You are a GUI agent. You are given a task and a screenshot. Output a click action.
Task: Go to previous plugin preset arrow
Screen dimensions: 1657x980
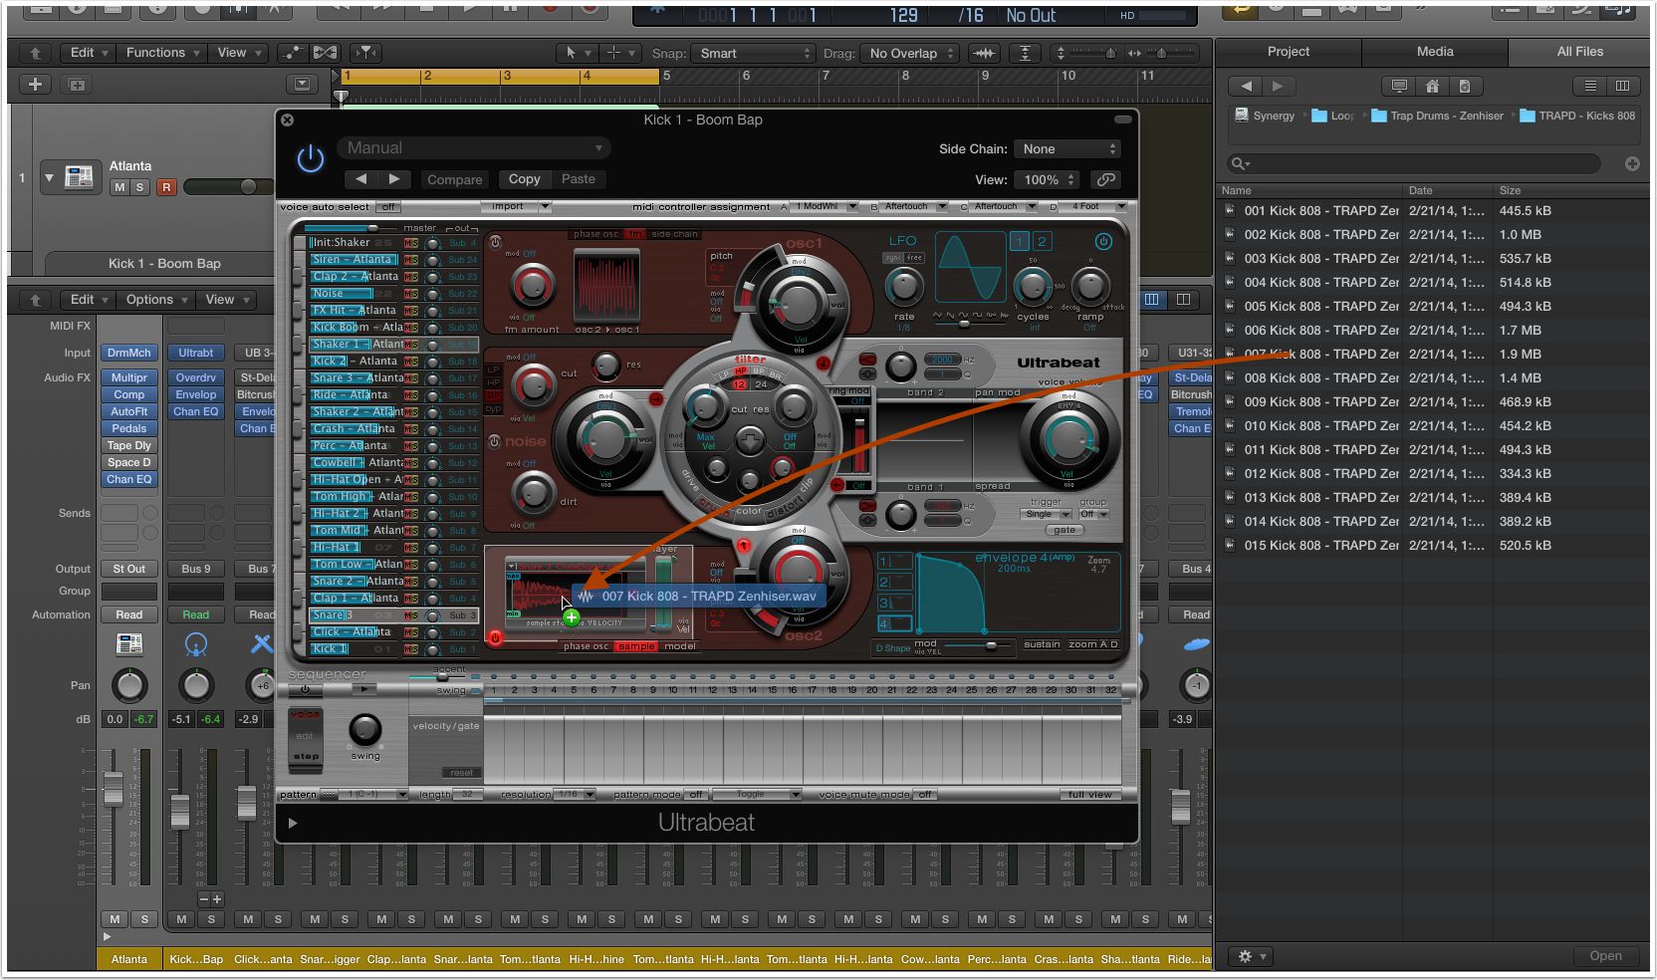pyautogui.click(x=361, y=179)
